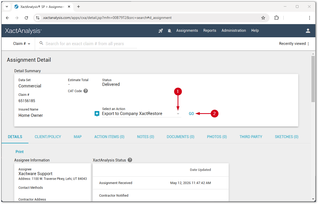The image size is (318, 204).
Task: View site information icon in address bar
Action: click(x=38, y=18)
